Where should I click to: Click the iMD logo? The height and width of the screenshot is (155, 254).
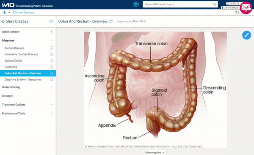point(8,5)
